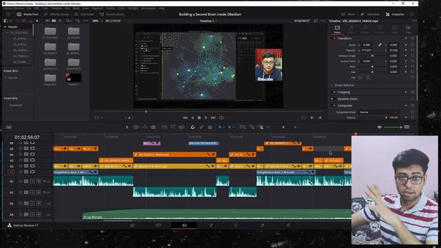Go to the Cut page icon
Screen dimensions: 441x248
point(158,225)
